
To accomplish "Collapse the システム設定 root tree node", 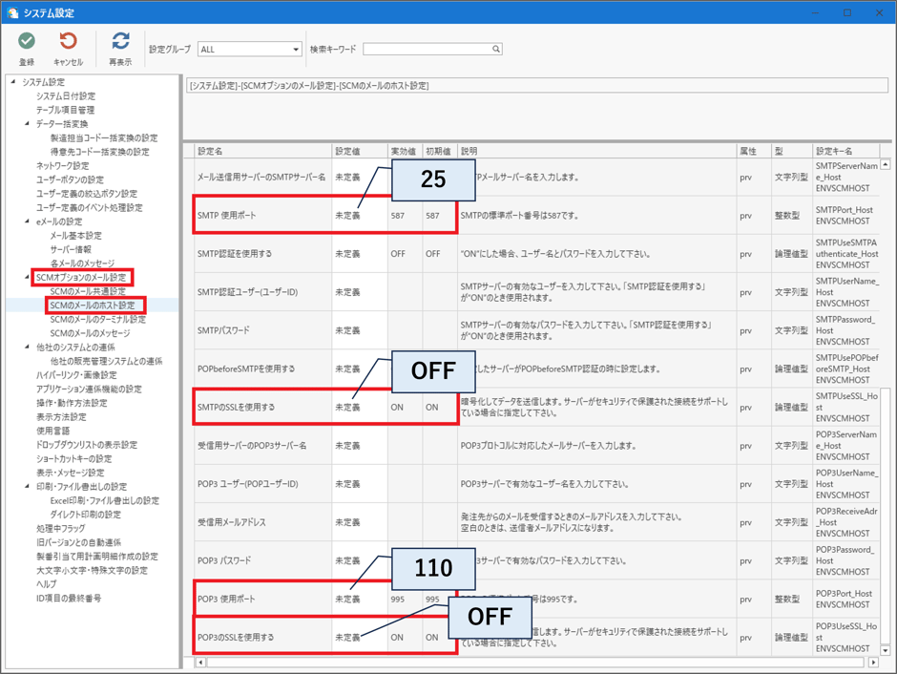I will tap(13, 82).
